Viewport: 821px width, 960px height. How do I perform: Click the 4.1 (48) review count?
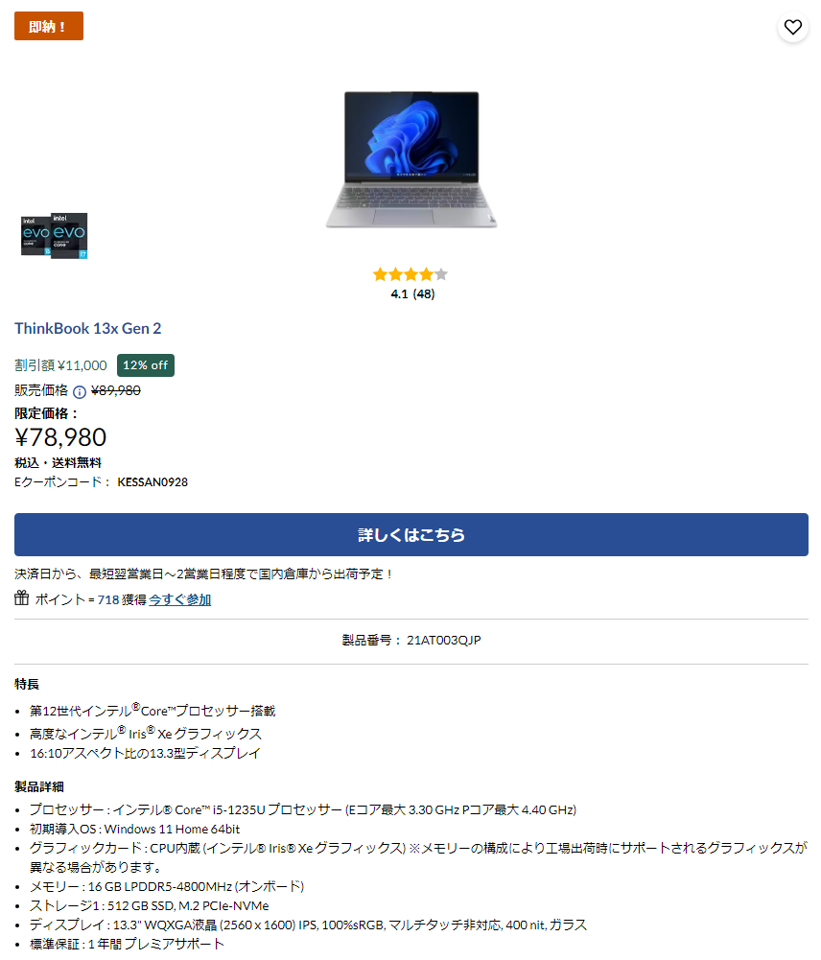tap(412, 293)
